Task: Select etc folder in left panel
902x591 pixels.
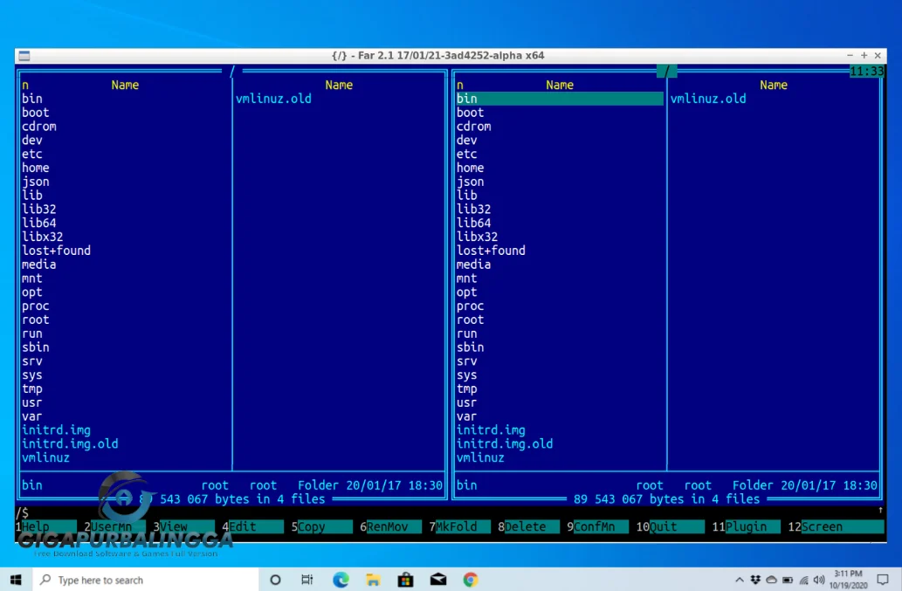Action: click(x=32, y=154)
